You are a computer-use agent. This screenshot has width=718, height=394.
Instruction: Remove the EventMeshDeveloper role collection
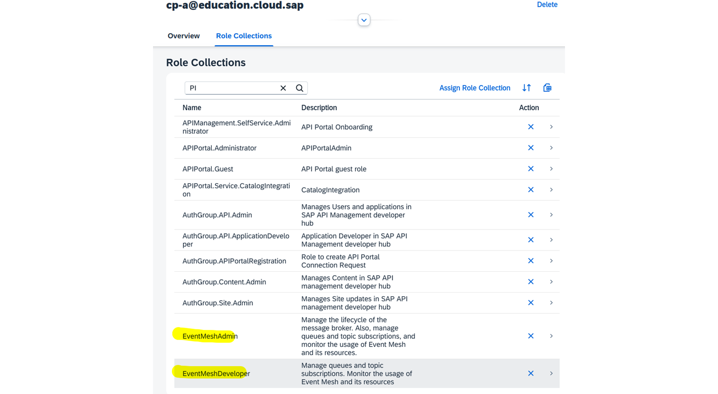(530, 373)
